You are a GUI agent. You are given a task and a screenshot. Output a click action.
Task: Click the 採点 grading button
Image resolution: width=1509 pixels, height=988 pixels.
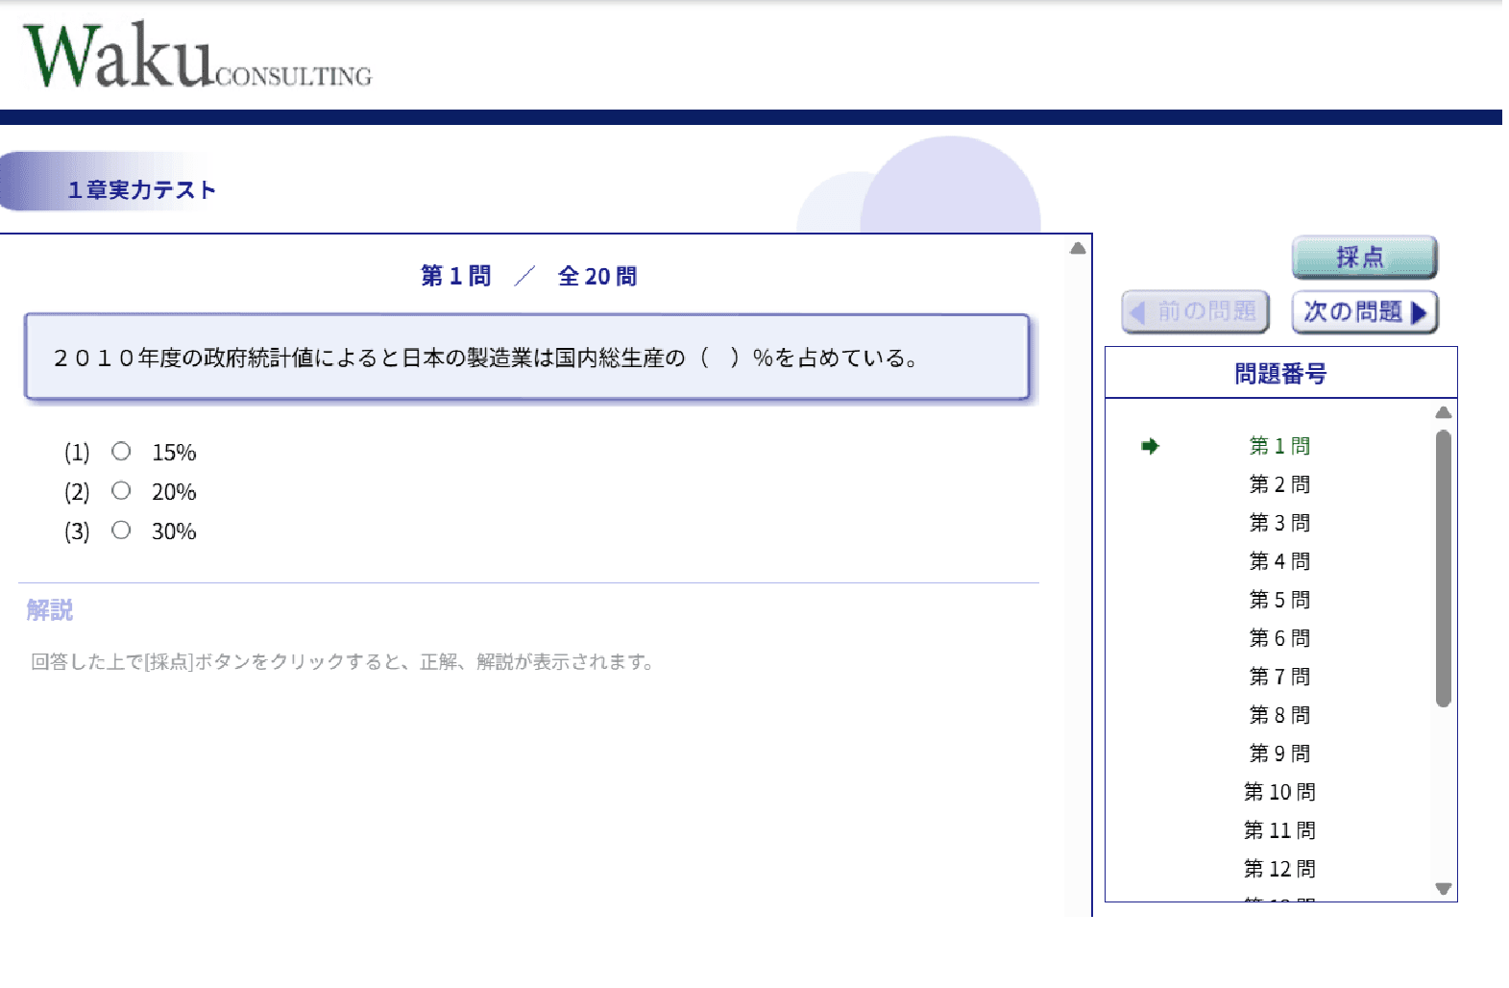tap(1364, 258)
